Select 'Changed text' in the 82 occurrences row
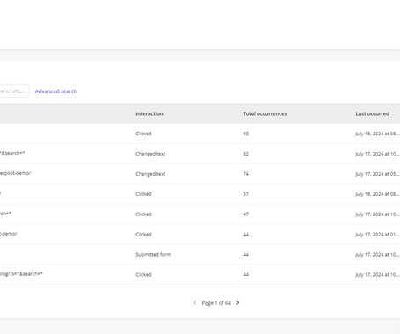The width and height of the screenshot is (400, 334). [150, 154]
